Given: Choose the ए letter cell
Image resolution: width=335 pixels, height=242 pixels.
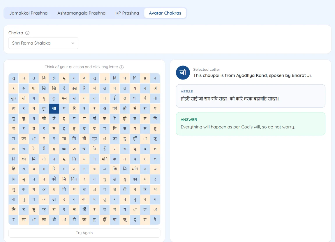Looking at the screenshot, I should click(94, 199).
